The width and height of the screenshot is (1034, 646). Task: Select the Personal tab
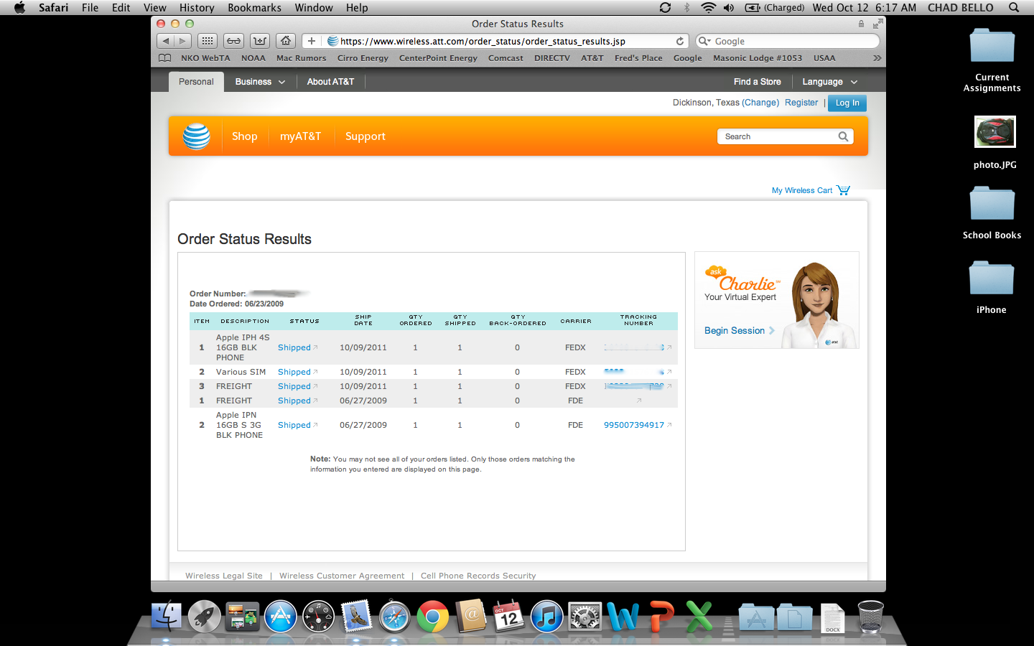coord(196,82)
